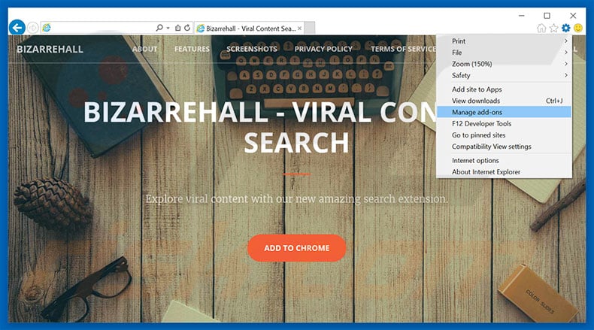Open F12 Developer Tools

[504, 123]
